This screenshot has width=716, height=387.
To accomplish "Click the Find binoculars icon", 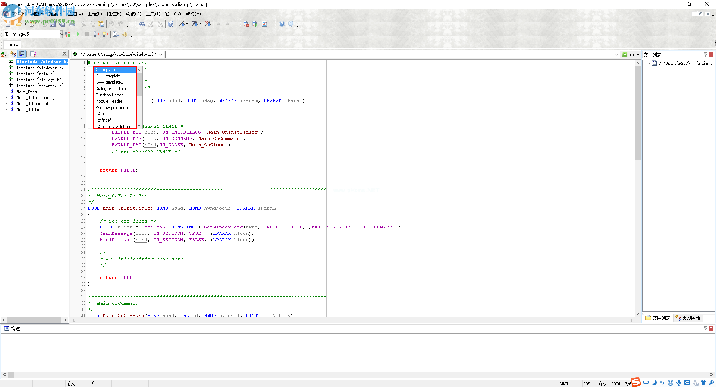I will (x=142, y=24).
